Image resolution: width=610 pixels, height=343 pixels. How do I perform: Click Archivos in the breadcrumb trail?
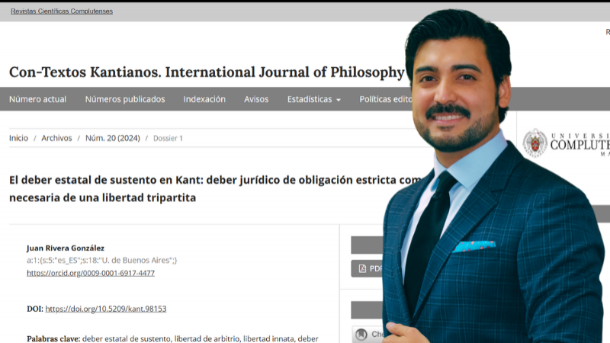click(56, 138)
